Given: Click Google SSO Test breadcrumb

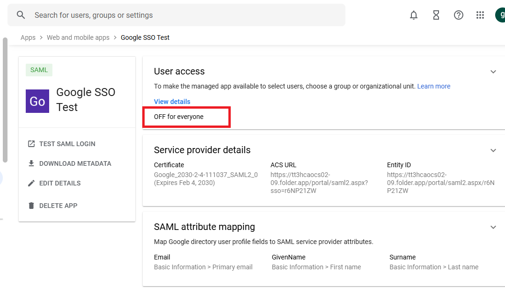Looking at the screenshot, I should (x=145, y=37).
